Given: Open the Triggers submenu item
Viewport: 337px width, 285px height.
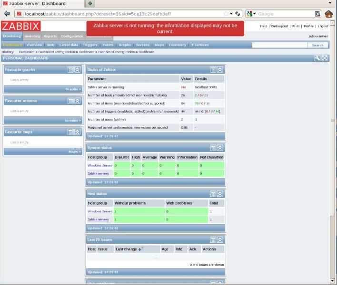Looking at the screenshot, I should click(90, 45).
